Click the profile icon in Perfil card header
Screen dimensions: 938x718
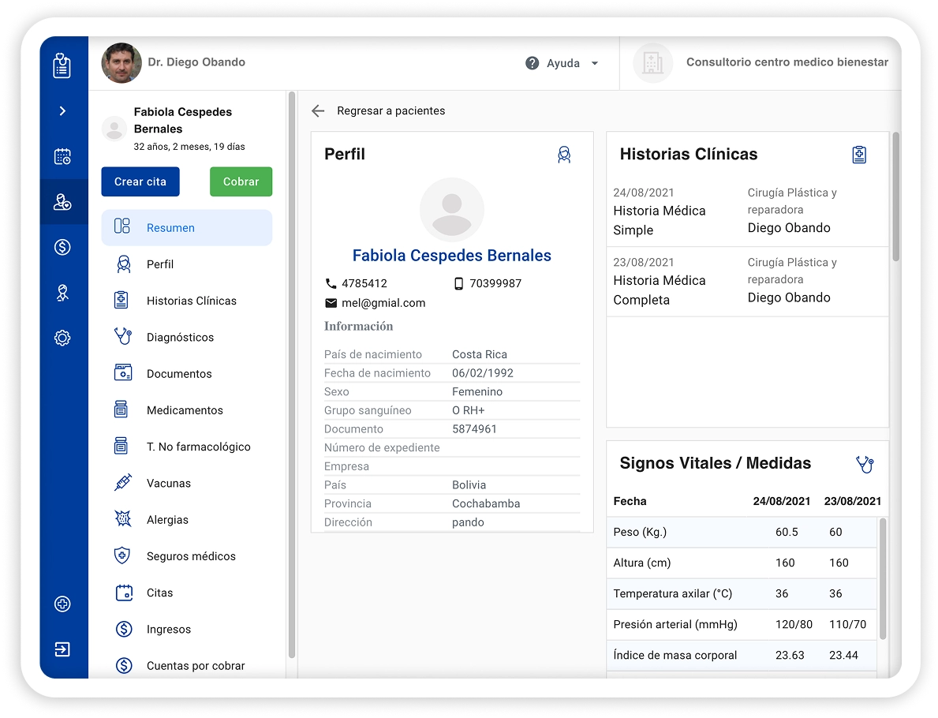[564, 155]
